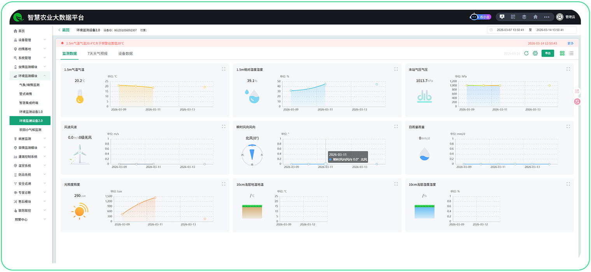Open the screen share monitor icon
Screen dimensions: 591x272
click(502, 17)
